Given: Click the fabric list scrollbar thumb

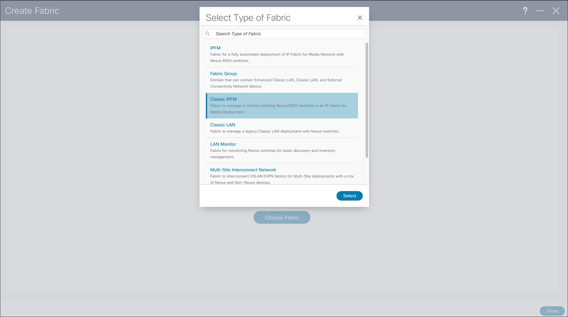Looking at the screenshot, I should (367, 100).
